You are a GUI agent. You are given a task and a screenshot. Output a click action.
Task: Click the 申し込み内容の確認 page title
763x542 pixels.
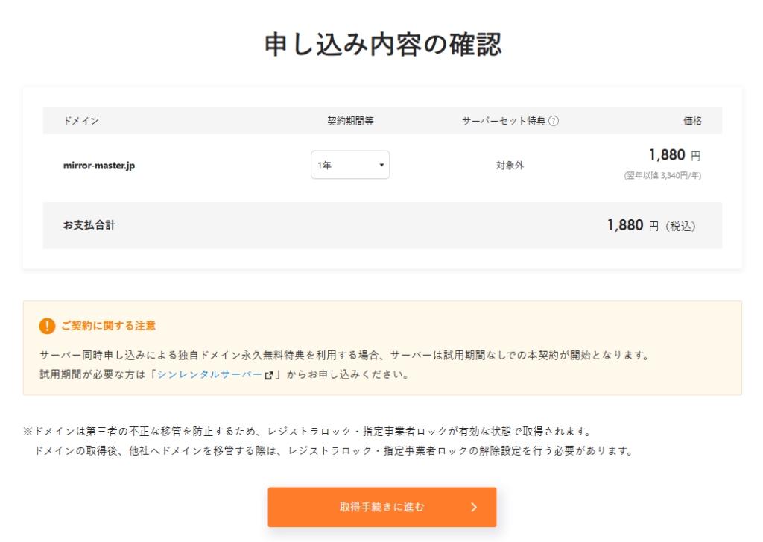pyautogui.click(x=382, y=45)
